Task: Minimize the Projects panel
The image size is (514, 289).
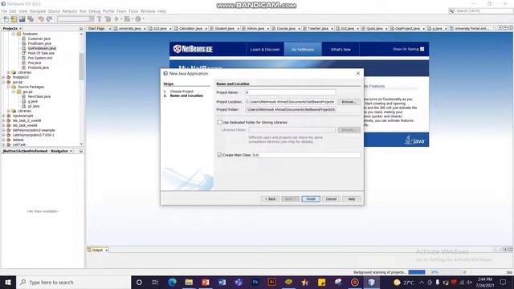Action: tap(81, 29)
